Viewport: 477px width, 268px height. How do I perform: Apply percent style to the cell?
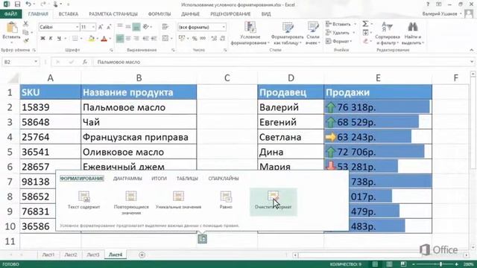(195, 38)
